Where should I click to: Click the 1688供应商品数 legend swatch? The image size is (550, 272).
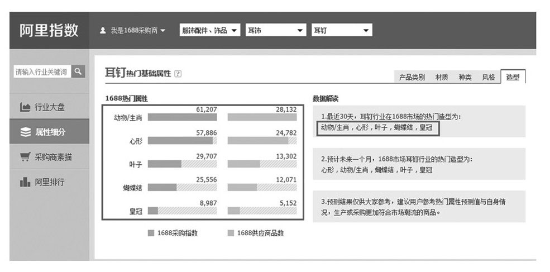(231, 233)
